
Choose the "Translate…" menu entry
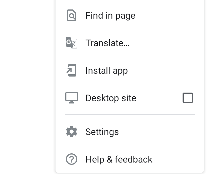coord(107,43)
